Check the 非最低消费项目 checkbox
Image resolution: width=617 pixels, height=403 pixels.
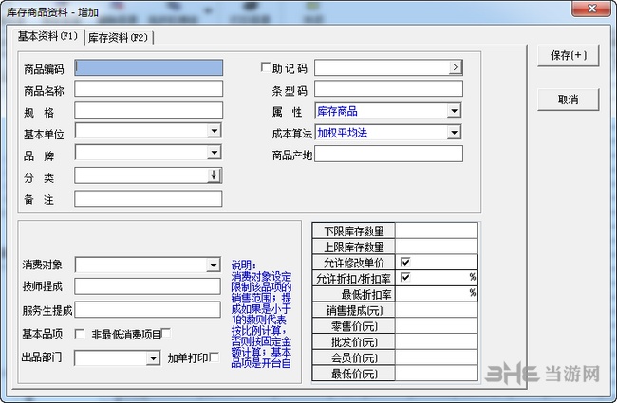(166, 333)
